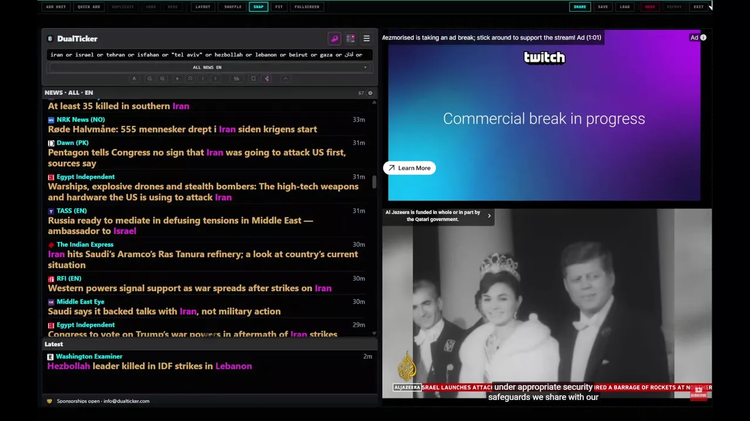Click the double-chevron up icon

pyautogui.click(x=190, y=78)
